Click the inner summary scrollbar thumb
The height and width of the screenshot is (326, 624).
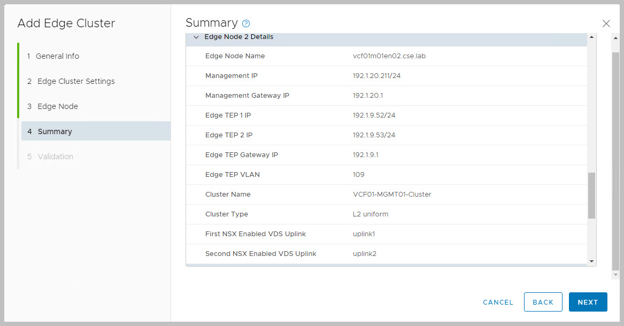[591, 195]
